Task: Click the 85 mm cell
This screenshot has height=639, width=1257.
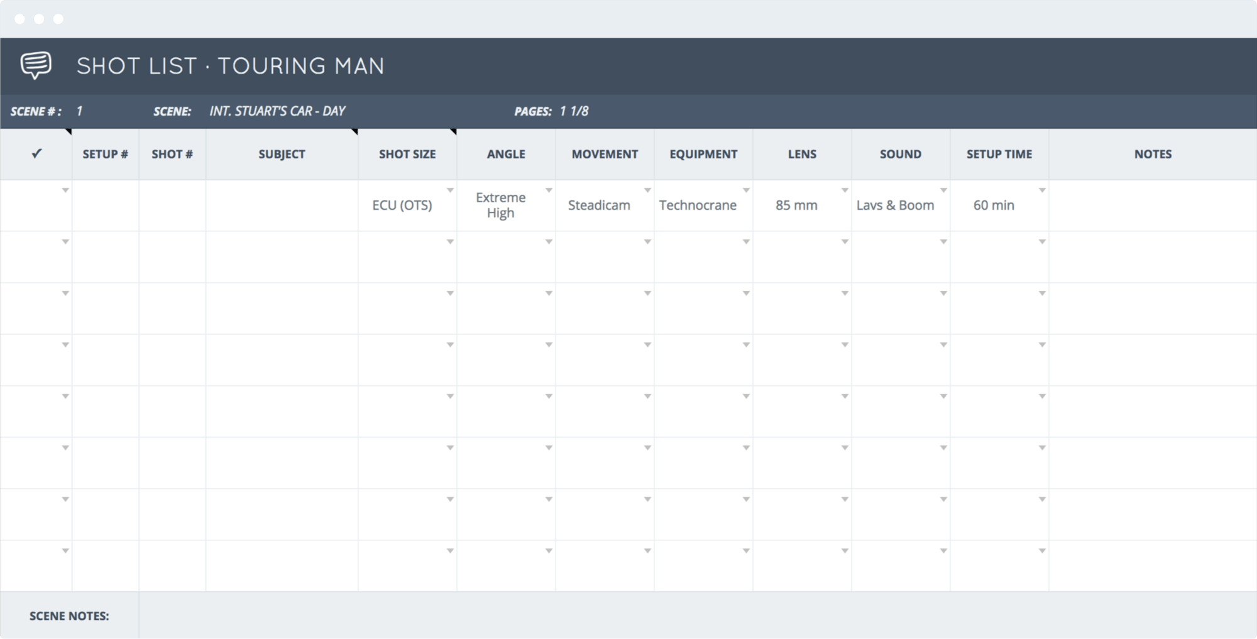Action: [802, 205]
